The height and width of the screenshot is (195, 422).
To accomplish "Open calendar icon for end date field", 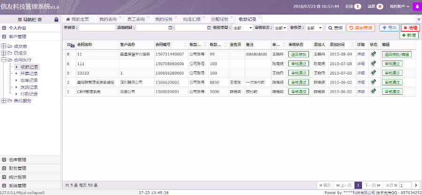I will point(209,28).
